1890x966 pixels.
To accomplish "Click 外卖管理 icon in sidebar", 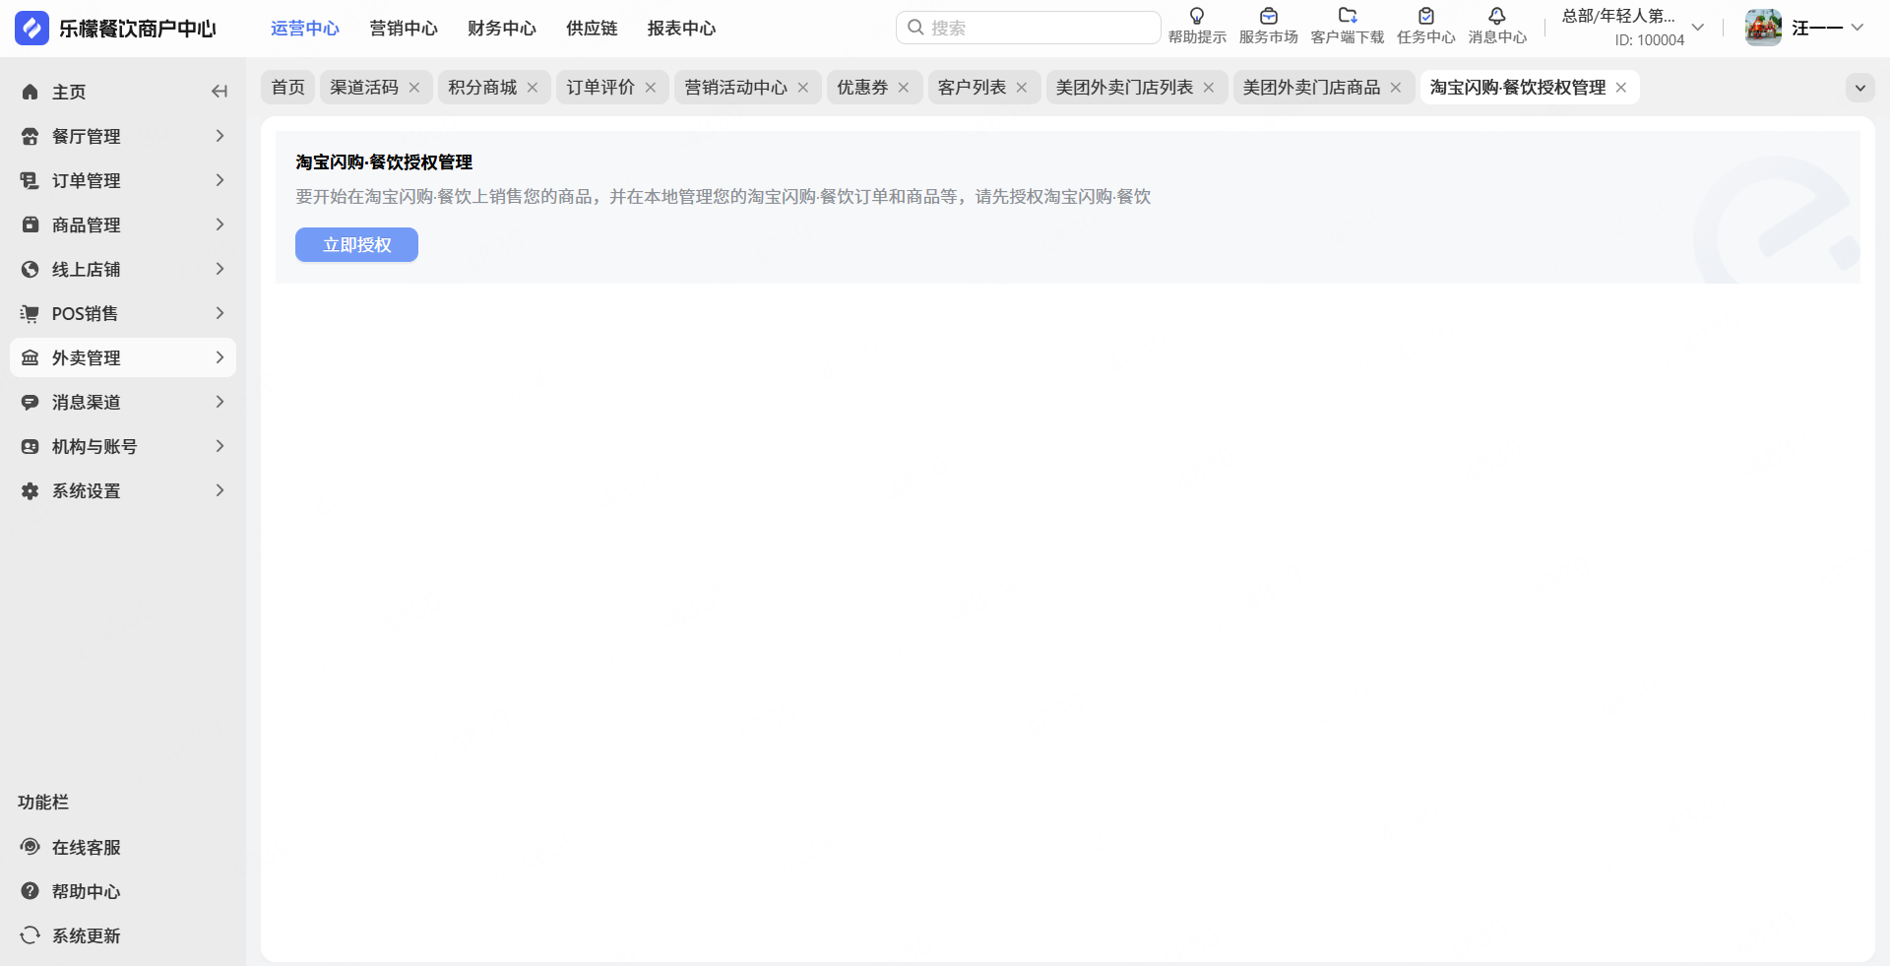I will pyautogui.click(x=31, y=357).
